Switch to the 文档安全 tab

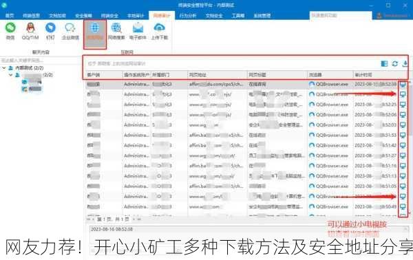click(x=214, y=16)
